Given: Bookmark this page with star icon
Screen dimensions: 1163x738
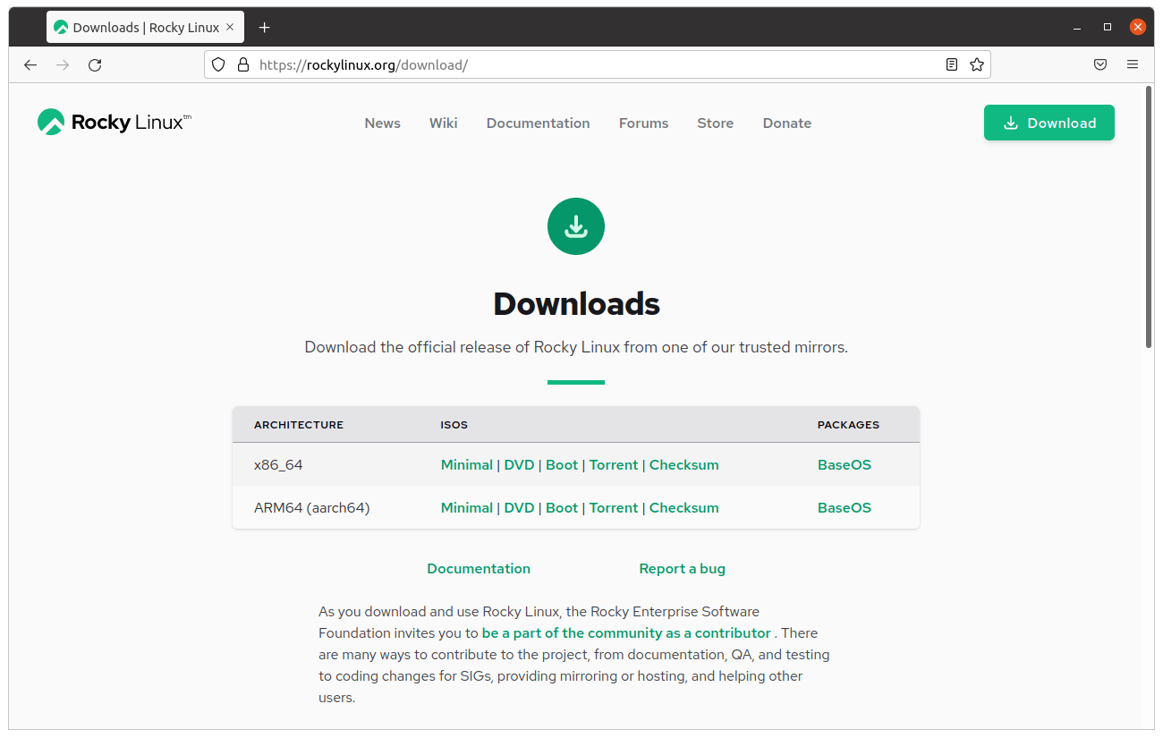Looking at the screenshot, I should [x=977, y=64].
